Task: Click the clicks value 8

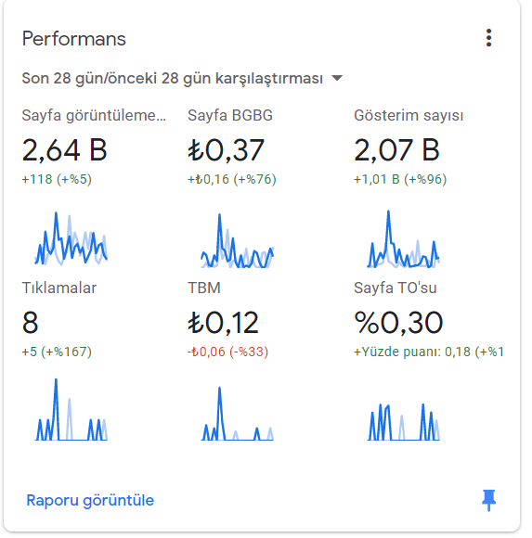Action: [31, 323]
